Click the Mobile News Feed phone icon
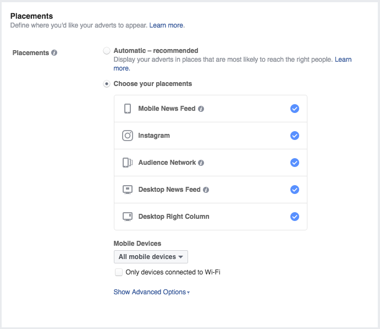Image resolution: width=380 pixels, height=329 pixels. [128, 109]
